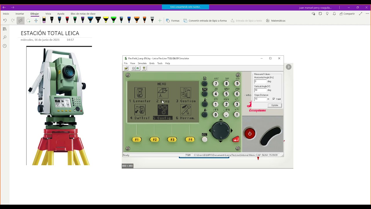Open the simulator Help menu
Image resolution: width=371 pixels, height=209 pixels.
click(168, 63)
